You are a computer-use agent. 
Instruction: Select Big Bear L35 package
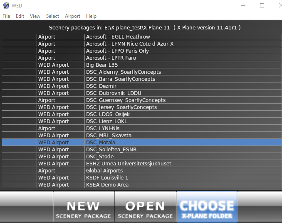coord(142,65)
